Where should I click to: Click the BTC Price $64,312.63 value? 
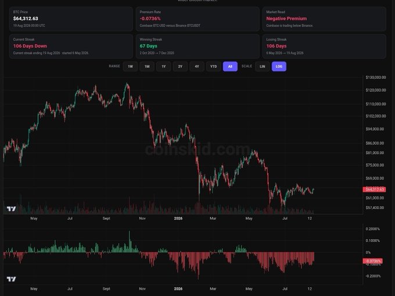26,19
